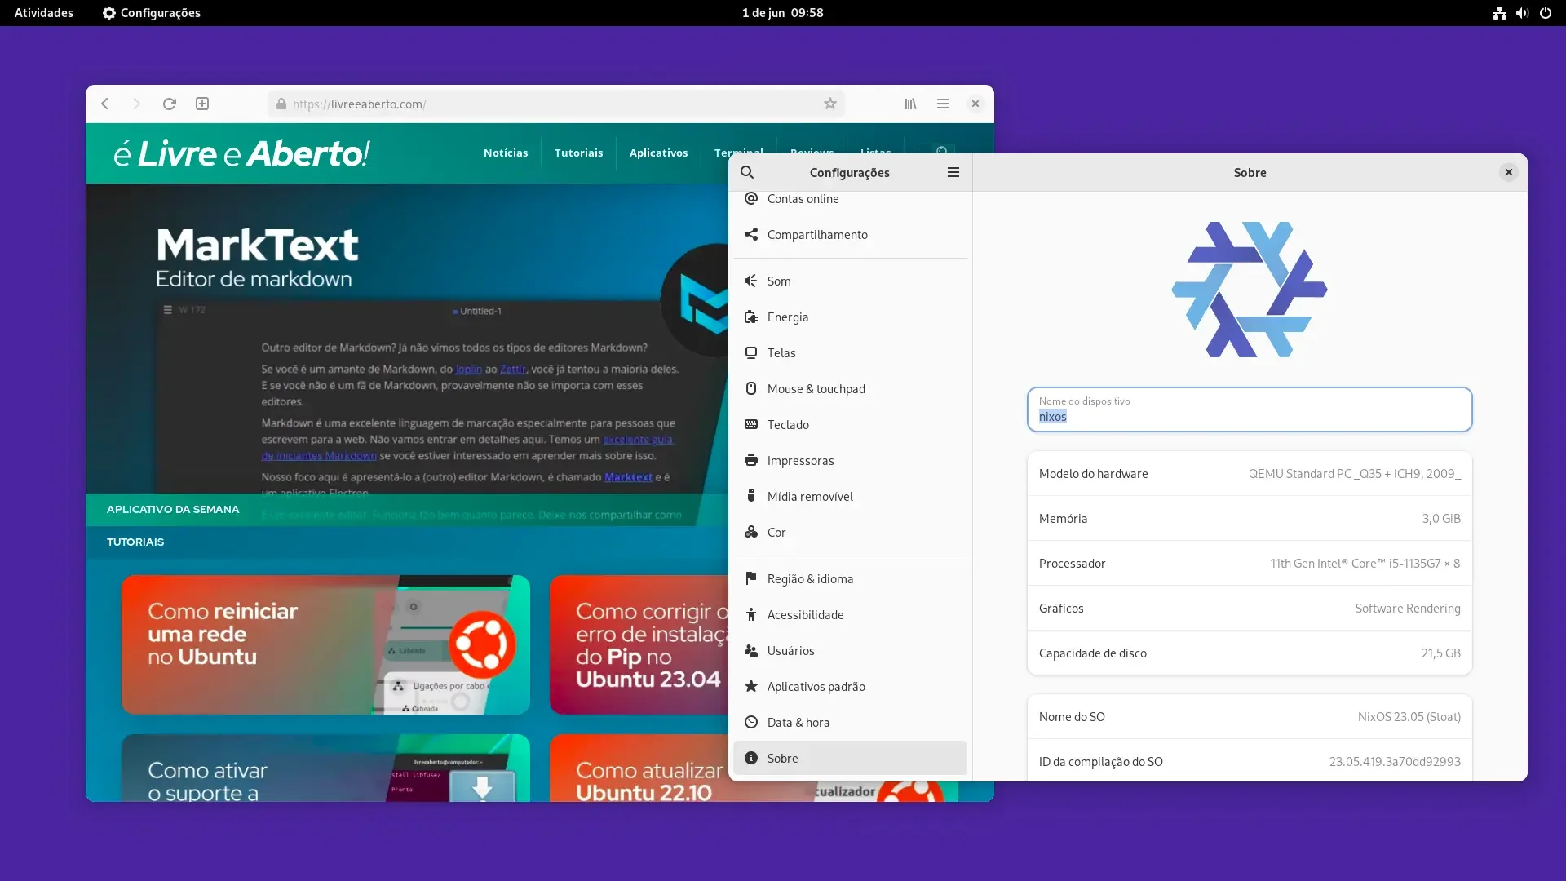Click the é Livre e Aberto! logo
Viewport: 1566px width, 881px height.
(x=241, y=153)
